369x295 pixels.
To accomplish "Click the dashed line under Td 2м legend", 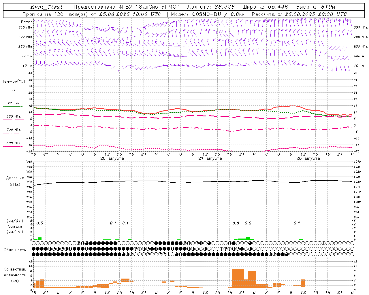I will point(13,107).
